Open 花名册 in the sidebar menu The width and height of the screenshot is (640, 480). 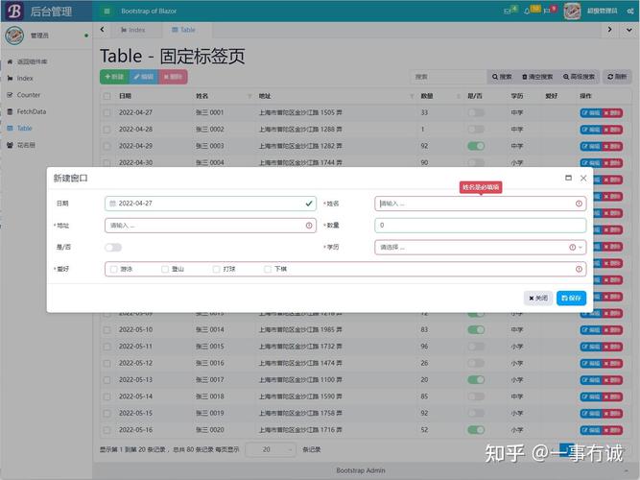pos(26,145)
